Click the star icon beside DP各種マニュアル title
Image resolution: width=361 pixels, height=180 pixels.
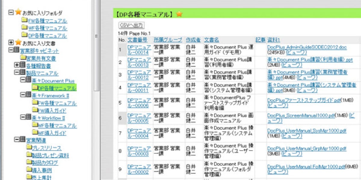[x=179, y=14]
